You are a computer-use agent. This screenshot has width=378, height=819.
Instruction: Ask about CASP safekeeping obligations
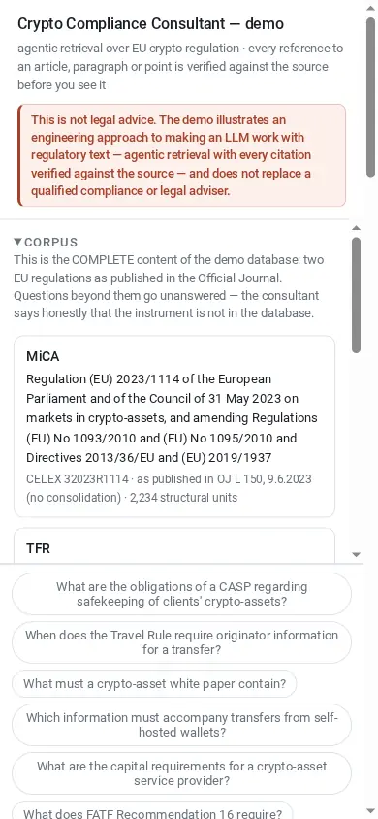(x=181, y=594)
